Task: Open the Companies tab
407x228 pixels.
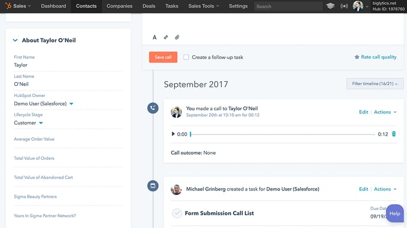Action: [119, 6]
